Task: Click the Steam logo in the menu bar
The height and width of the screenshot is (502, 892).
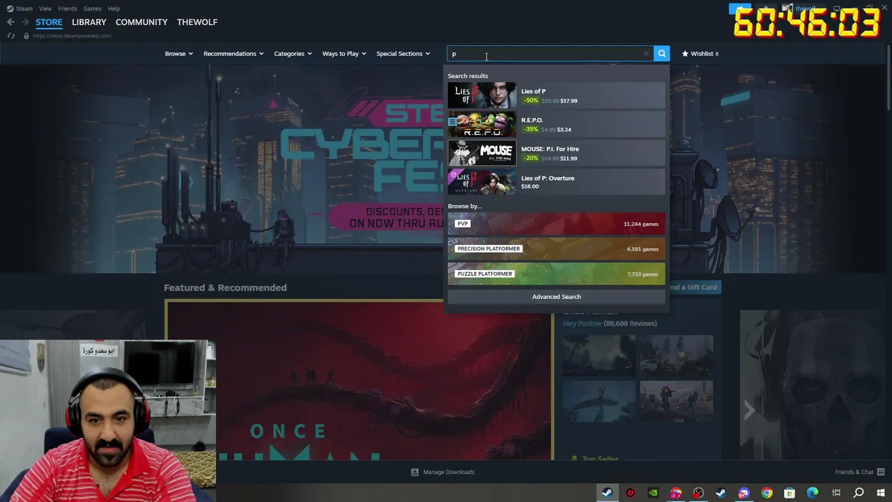Action: (10, 8)
